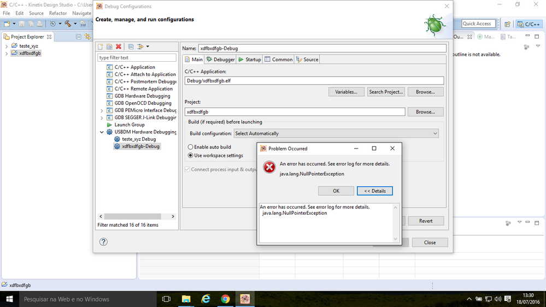The image size is (546, 307).
Task: Collapse all in Project Explorer
Action: click(79, 37)
